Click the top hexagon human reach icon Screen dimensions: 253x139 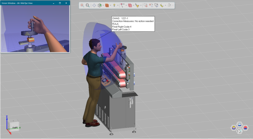[240, 124]
